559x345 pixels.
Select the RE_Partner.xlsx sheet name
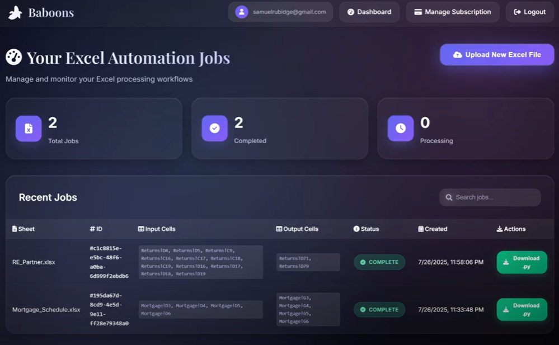[34, 262]
